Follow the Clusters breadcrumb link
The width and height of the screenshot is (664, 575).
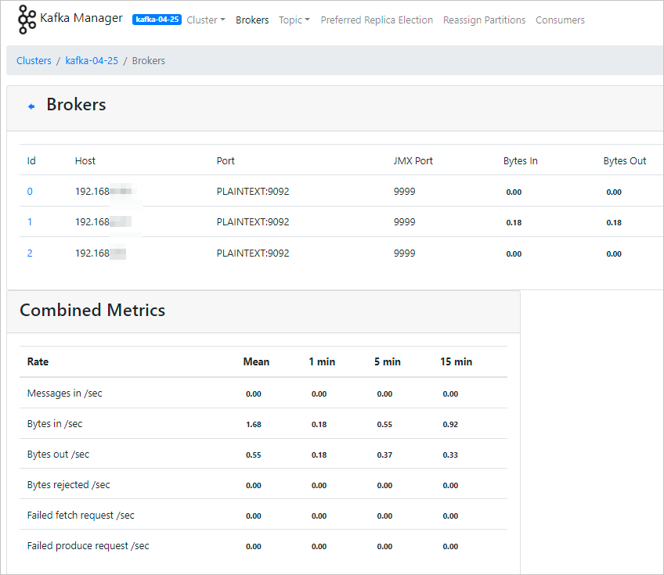(34, 60)
